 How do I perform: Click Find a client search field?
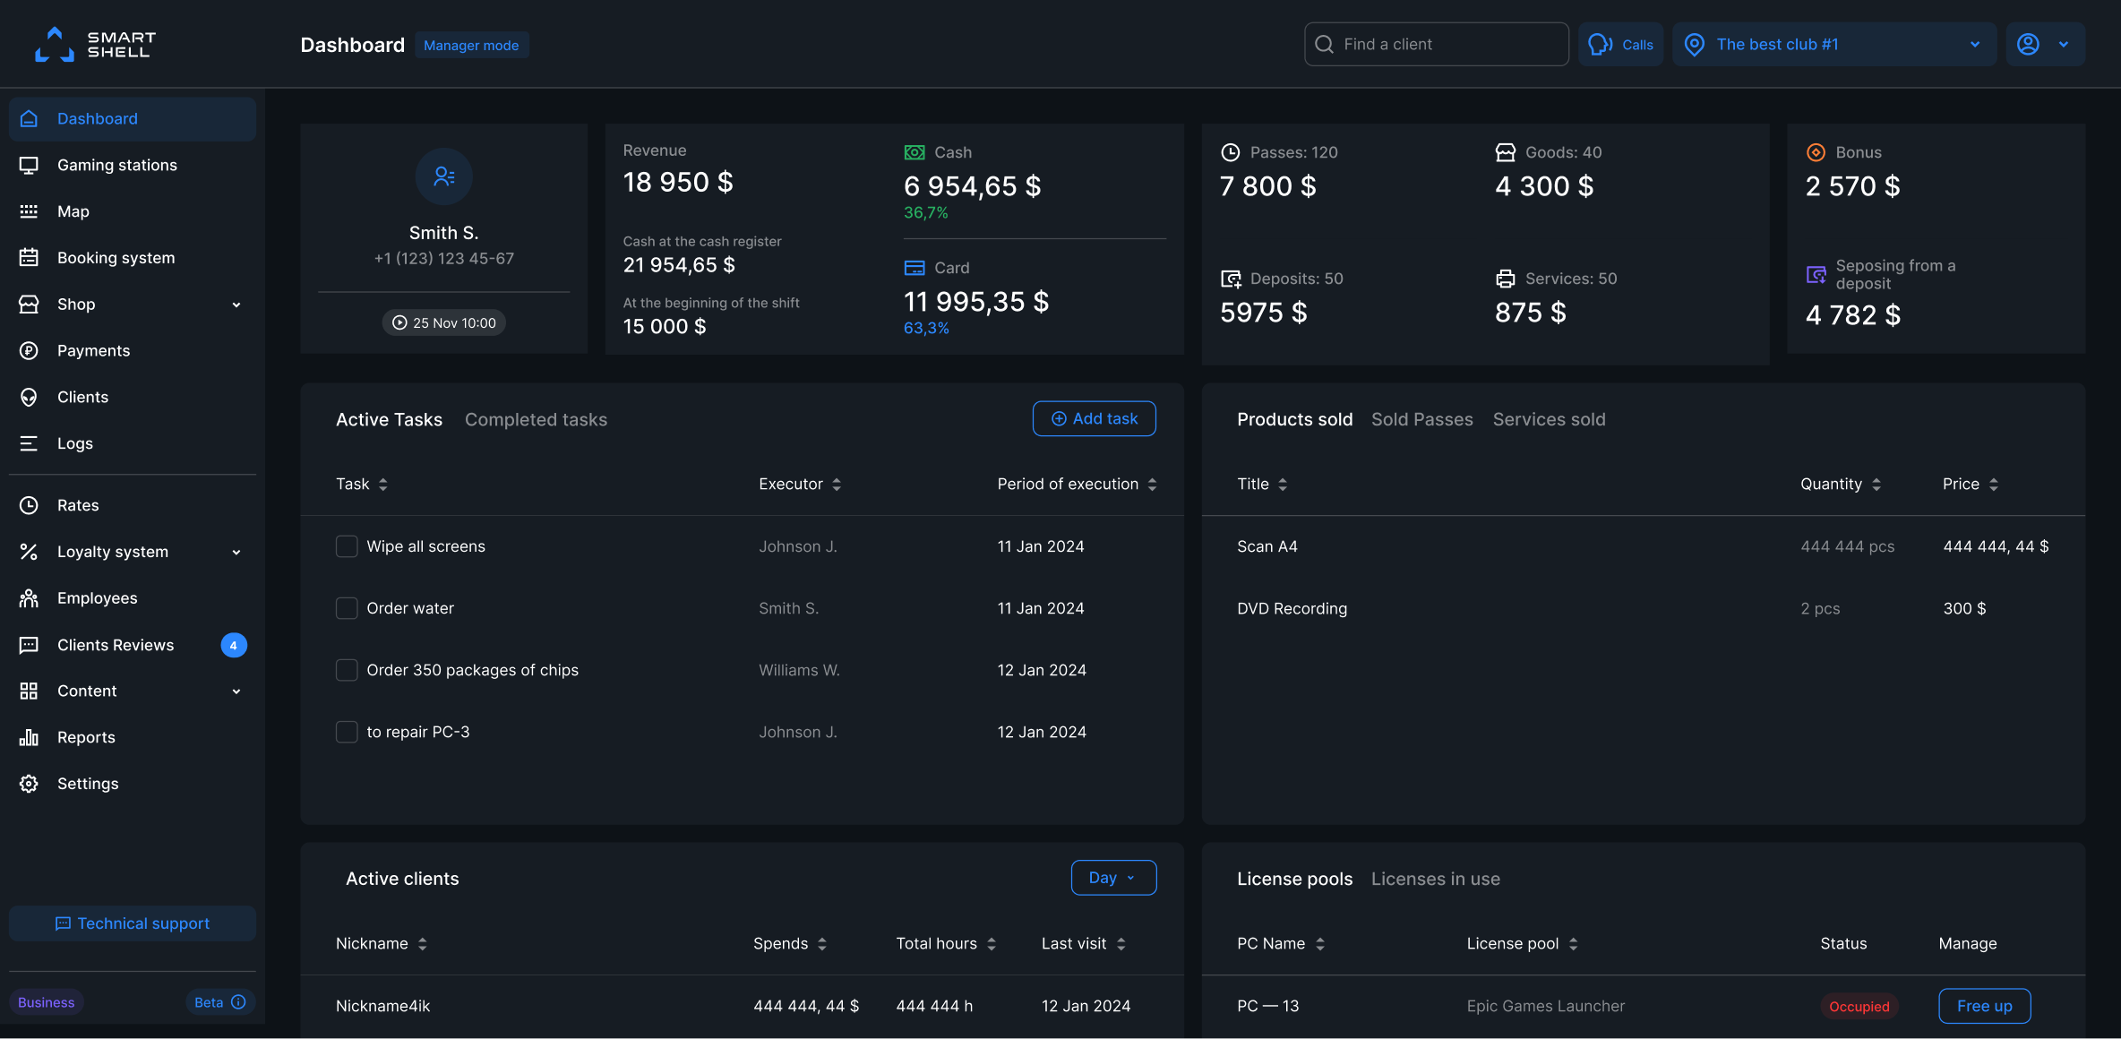click(1437, 43)
